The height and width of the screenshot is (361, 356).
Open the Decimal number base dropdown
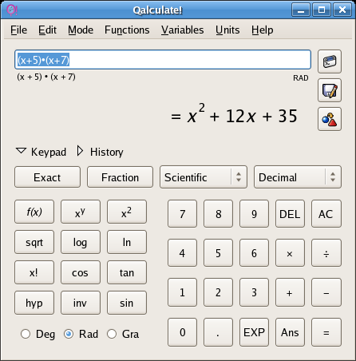298,177
